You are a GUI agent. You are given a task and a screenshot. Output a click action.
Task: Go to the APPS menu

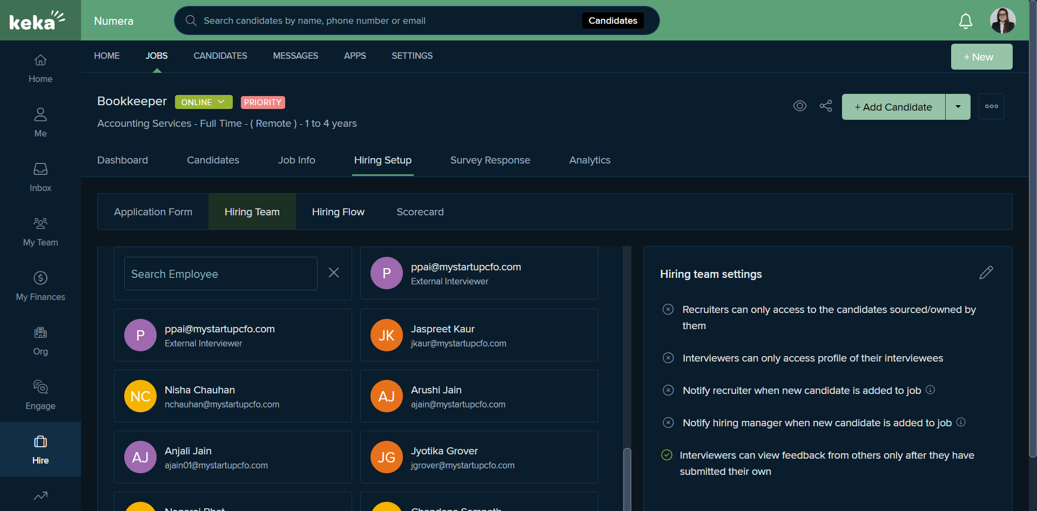(x=355, y=56)
